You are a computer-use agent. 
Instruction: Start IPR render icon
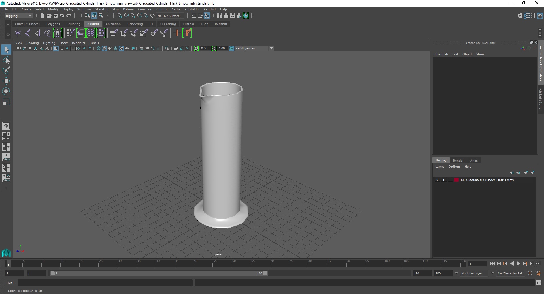tap(233, 16)
